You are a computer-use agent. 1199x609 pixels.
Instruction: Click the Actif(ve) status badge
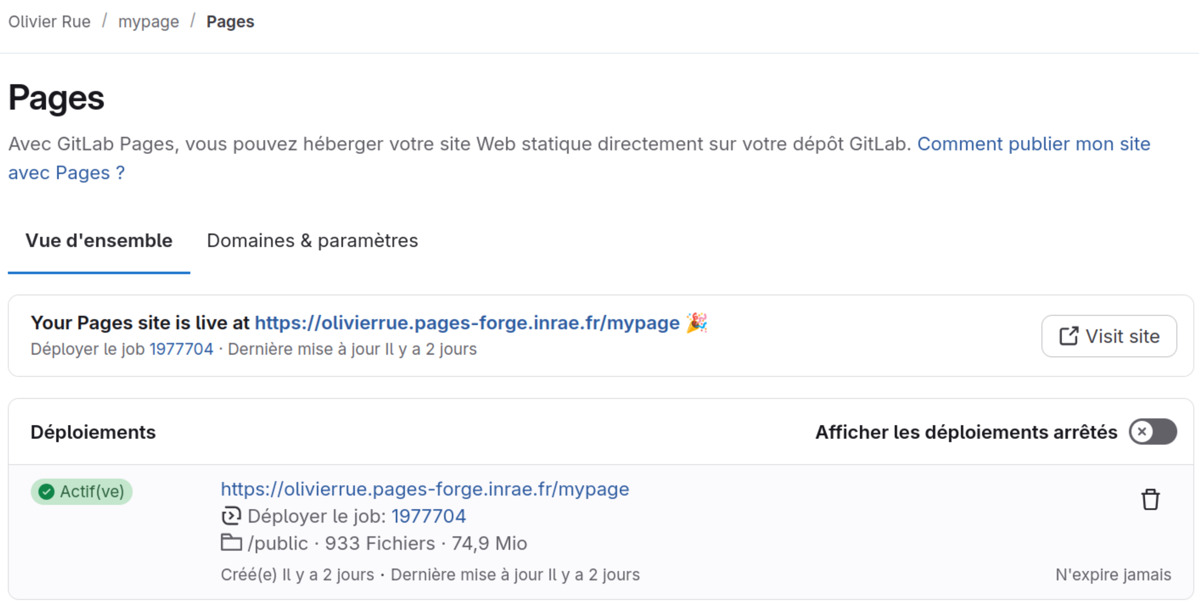pyautogui.click(x=82, y=491)
